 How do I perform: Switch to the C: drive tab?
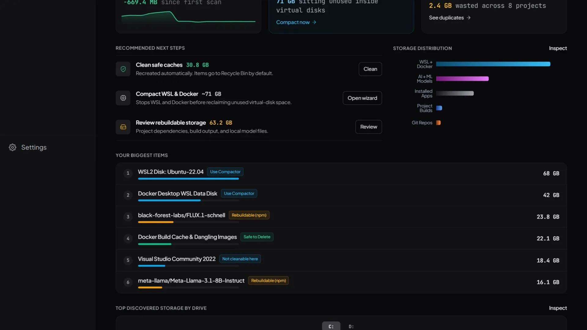[x=331, y=326]
